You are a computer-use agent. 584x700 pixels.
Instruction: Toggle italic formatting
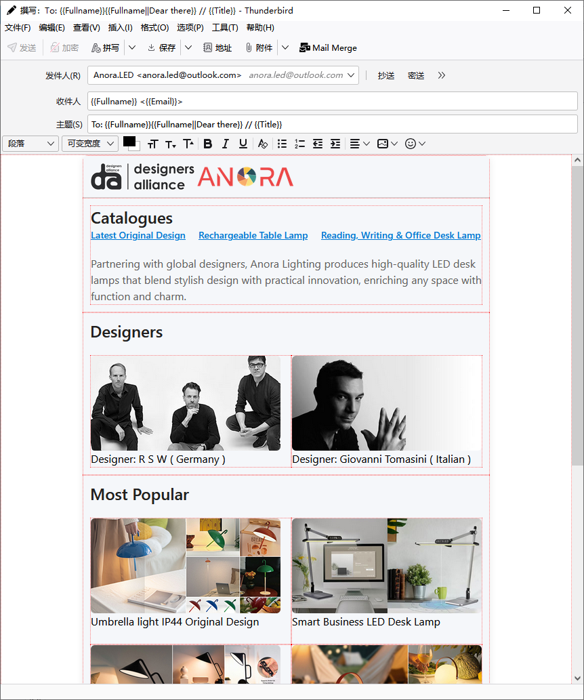pyautogui.click(x=226, y=144)
